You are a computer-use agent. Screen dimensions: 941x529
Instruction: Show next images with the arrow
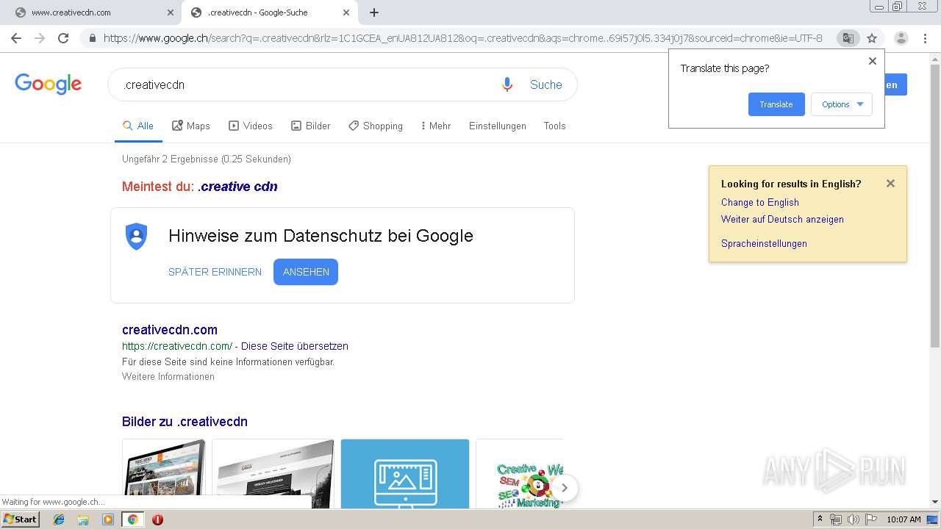[565, 487]
